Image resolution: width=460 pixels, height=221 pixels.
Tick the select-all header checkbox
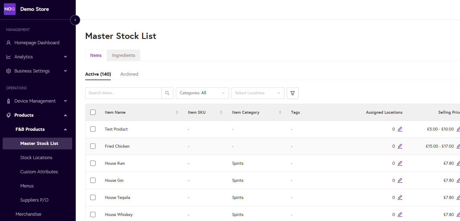(x=93, y=112)
